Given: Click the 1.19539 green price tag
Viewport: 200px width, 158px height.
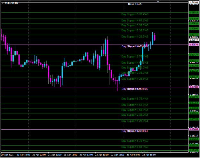Looking at the screenshot, I should coord(194,119).
